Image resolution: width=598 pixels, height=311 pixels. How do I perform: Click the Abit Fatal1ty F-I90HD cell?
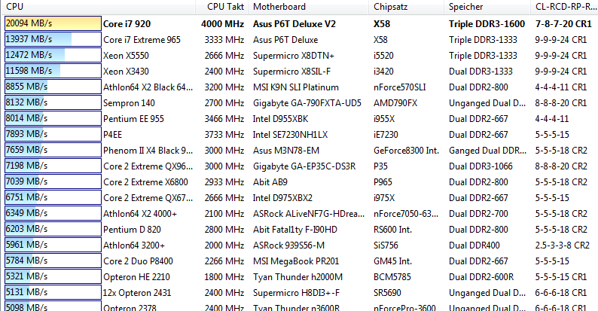pos(294,230)
